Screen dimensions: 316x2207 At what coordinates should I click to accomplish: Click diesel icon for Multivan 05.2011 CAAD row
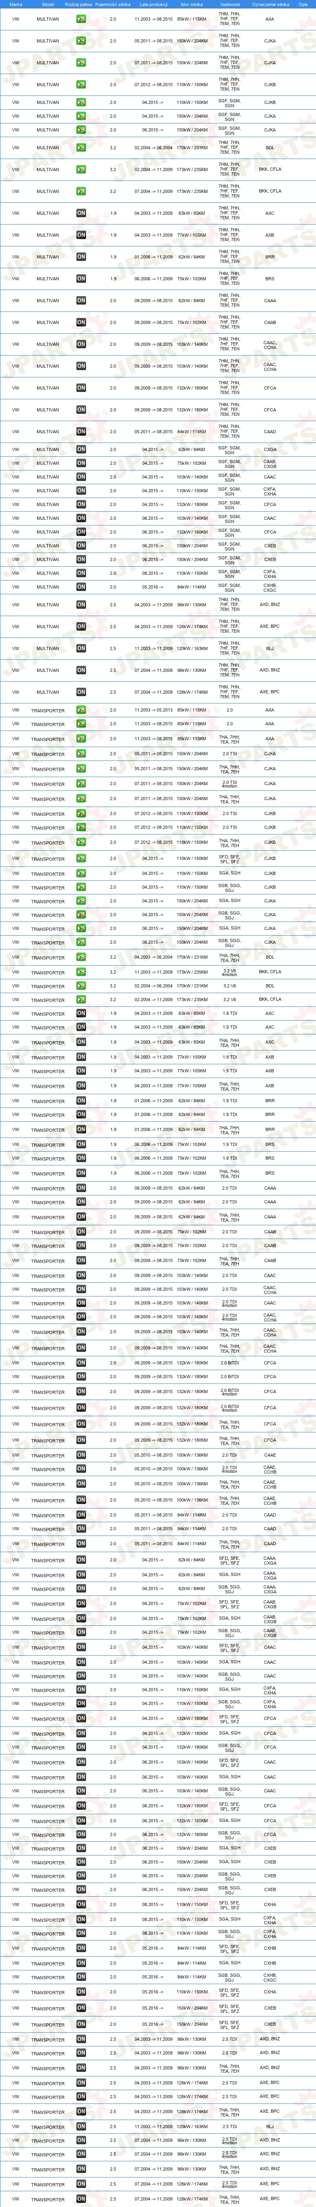80,432
